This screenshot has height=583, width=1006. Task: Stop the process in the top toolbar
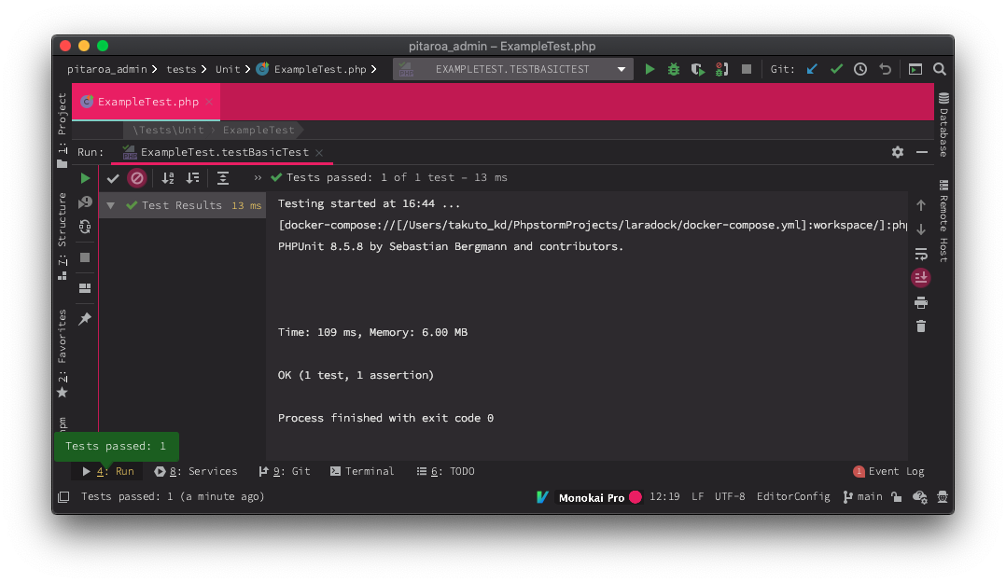(x=747, y=69)
